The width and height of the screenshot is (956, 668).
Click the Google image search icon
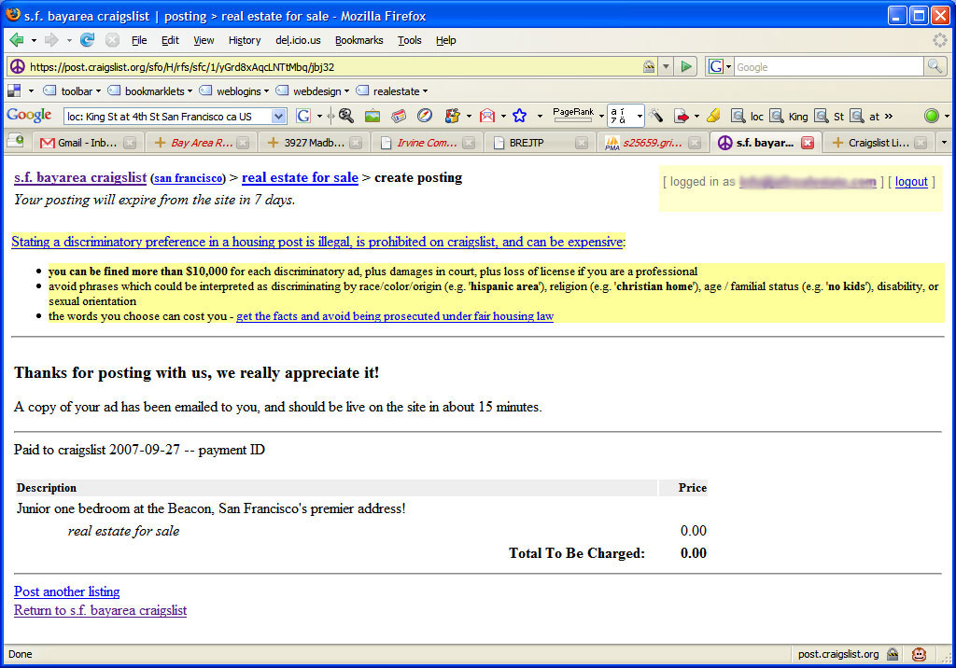372,116
